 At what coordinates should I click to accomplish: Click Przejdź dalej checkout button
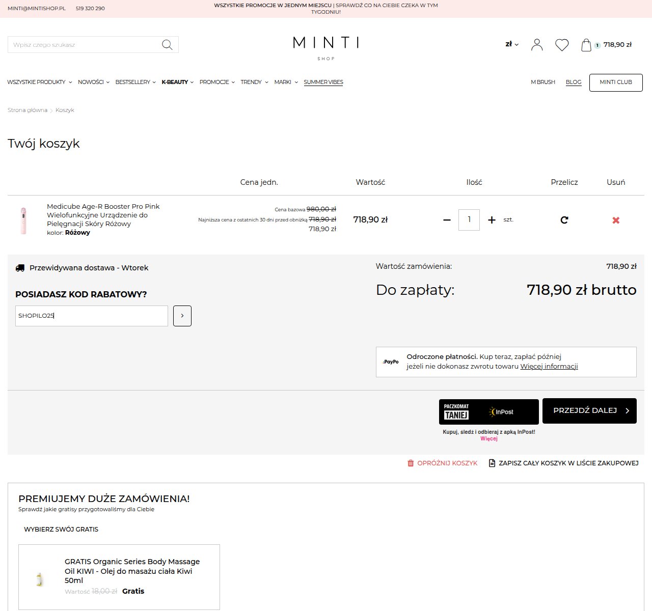pos(589,411)
